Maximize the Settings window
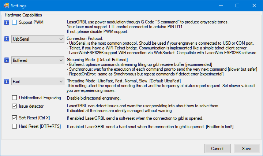The image size is (263, 156). pos(237,6)
